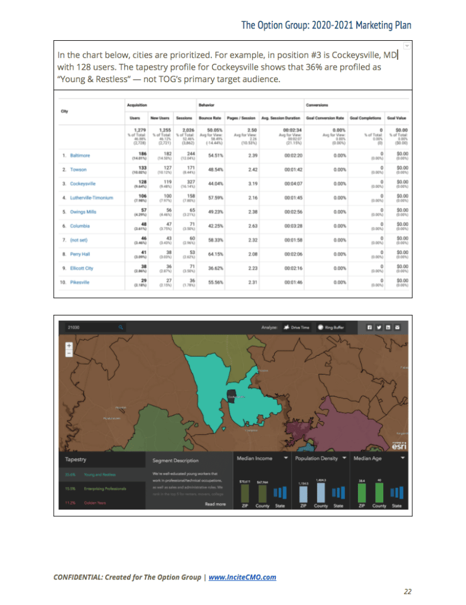Sort table by Goal Conversion Rate header
The image size is (466, 605).
coord(325,118)
